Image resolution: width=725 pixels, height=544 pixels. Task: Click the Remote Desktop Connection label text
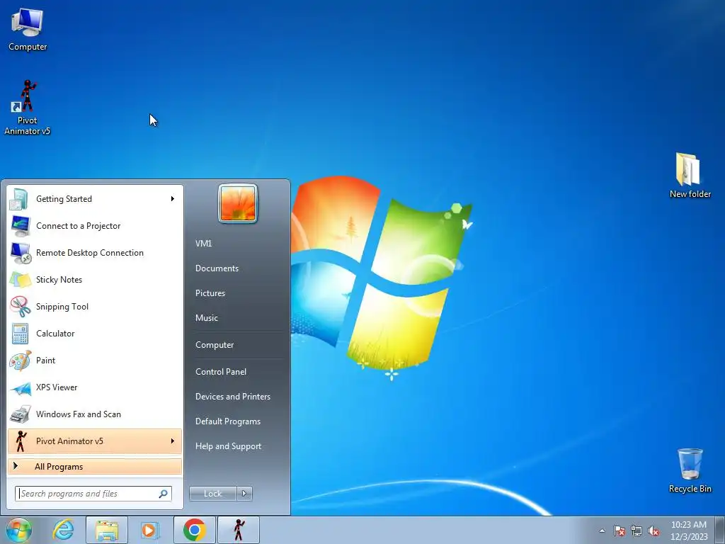coord(90,253)
